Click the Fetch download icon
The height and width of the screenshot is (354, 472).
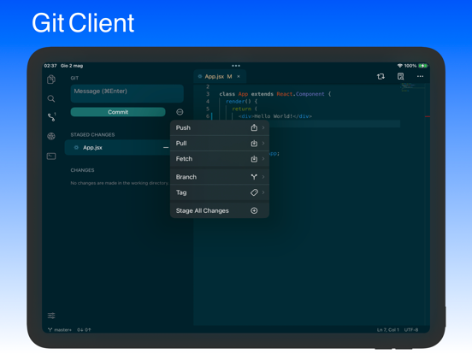[x=254, y=159]
